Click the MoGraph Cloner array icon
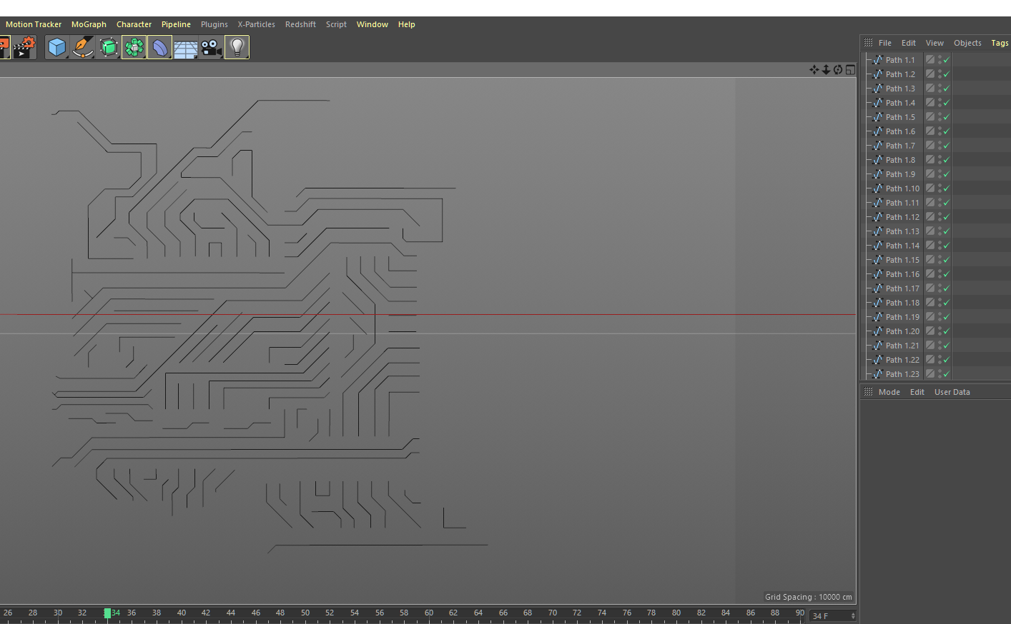 point(134,47)
